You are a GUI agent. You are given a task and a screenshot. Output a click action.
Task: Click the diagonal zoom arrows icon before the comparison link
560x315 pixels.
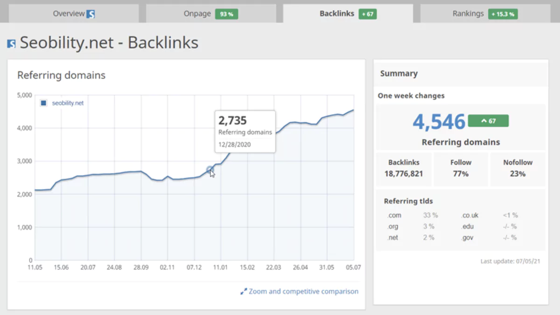(x=244, y=291)
